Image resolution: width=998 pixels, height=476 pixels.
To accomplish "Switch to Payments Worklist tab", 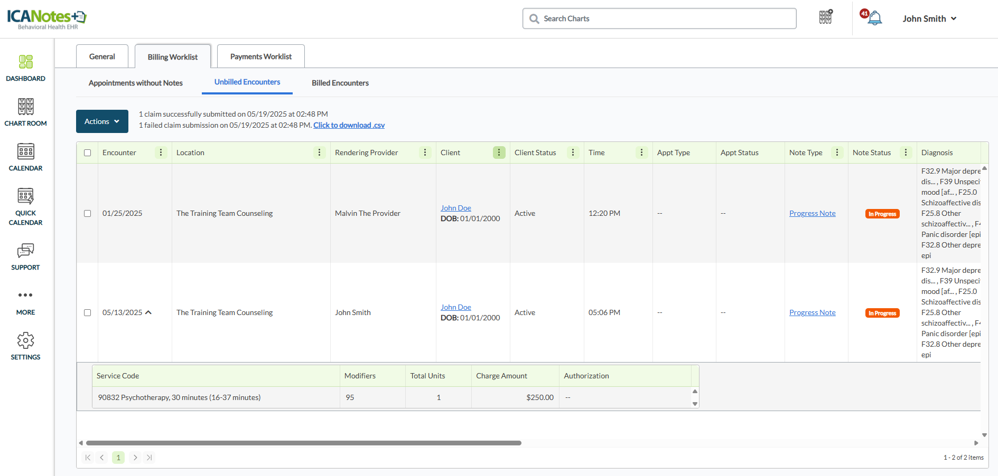I will (x=260, y=56).
